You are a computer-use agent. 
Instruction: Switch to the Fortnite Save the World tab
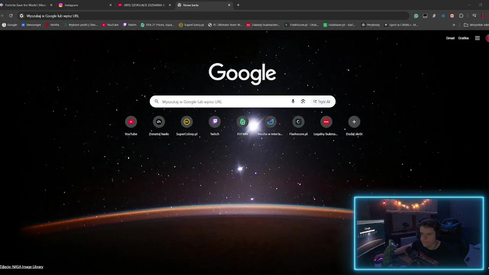25,5
